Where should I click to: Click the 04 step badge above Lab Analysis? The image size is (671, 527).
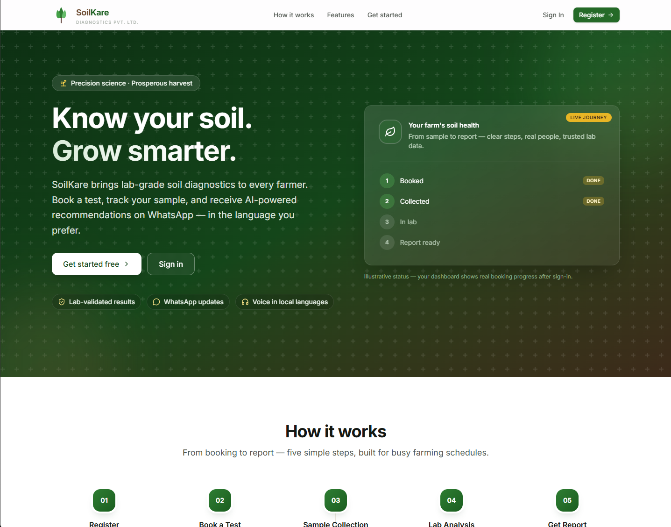point(452,500)
